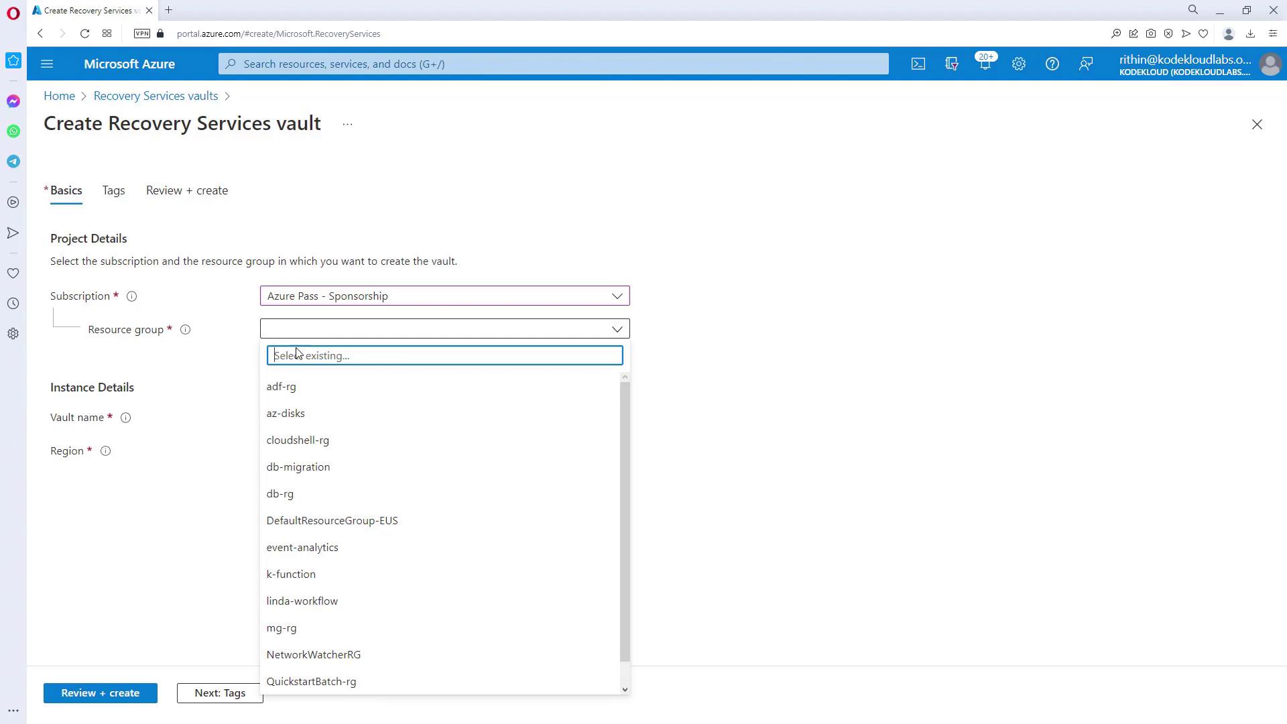Image resolution: width=1287 pixels, height=724 pixels.
Task: Click the info icon next to Vault name
Action: (125, 418)
